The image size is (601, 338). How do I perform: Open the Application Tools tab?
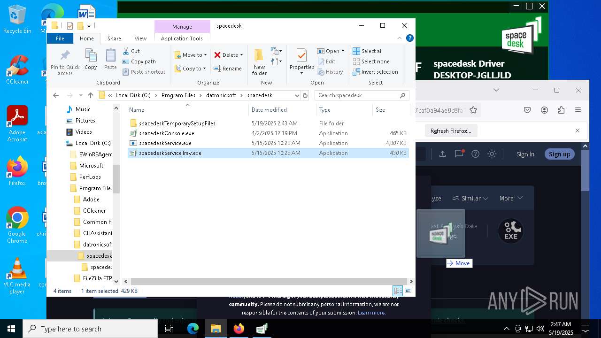pyautogui.click(x=182, y=38)
